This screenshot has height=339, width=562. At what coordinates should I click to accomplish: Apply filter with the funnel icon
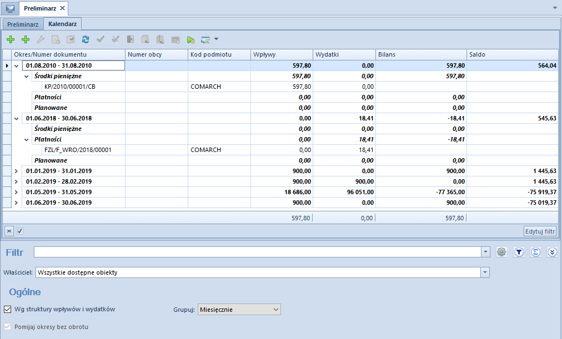click(x=519, y=252)
